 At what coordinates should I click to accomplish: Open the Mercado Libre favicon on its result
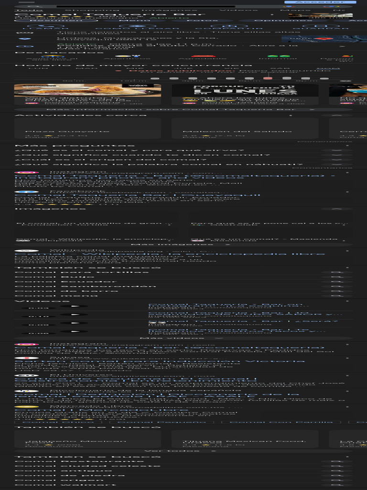(x=27, y=407)
